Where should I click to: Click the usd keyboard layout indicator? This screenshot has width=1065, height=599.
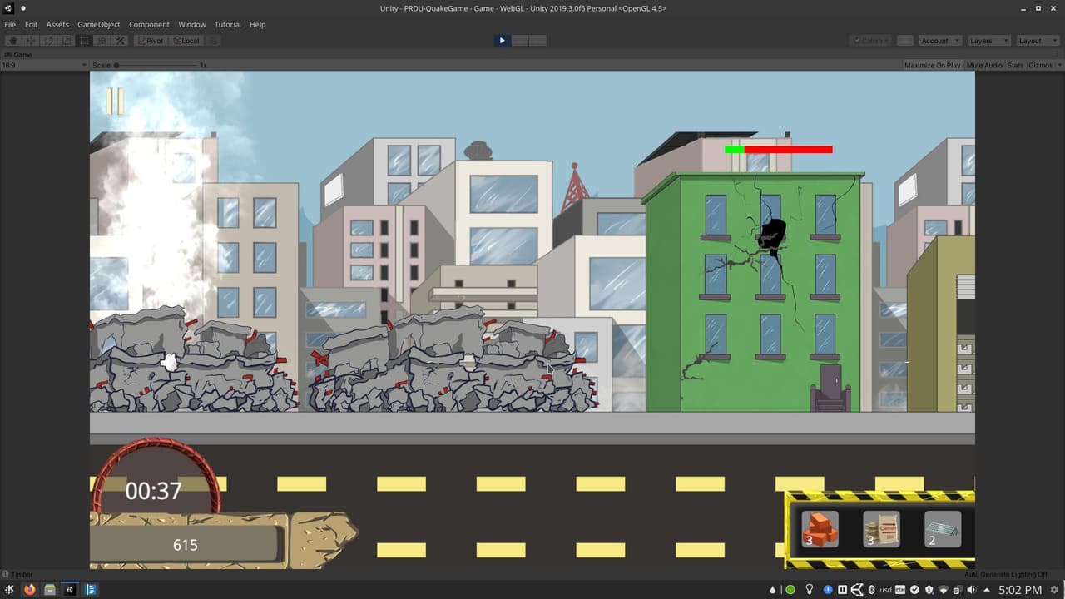886,590
